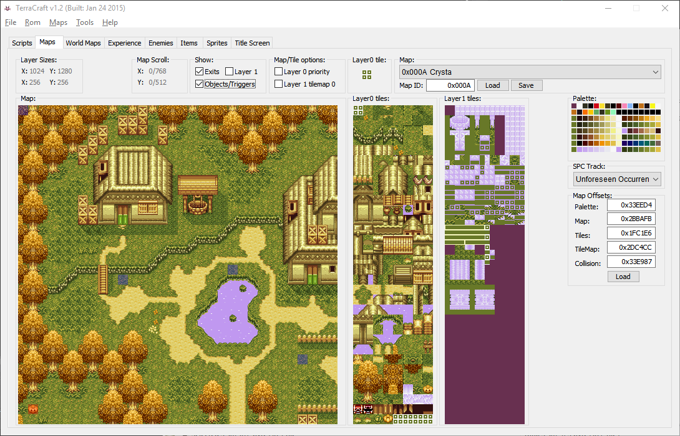Switch to the Scripts tab
The height and width of the screenshot is (436, 680).
coord(22,43)
